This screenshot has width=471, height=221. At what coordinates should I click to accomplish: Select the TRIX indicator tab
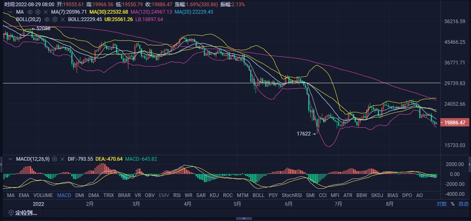[x=109, y=195]
